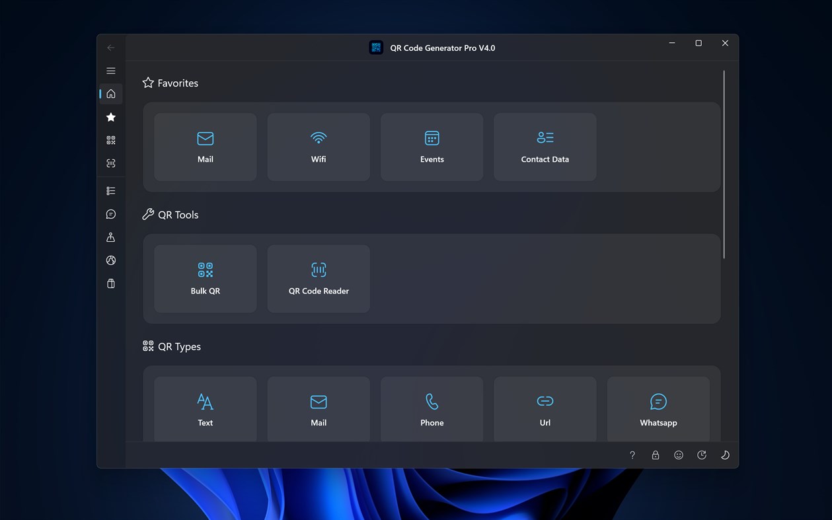
Task: Go back using the back arrow
Action: coord(110,48)
